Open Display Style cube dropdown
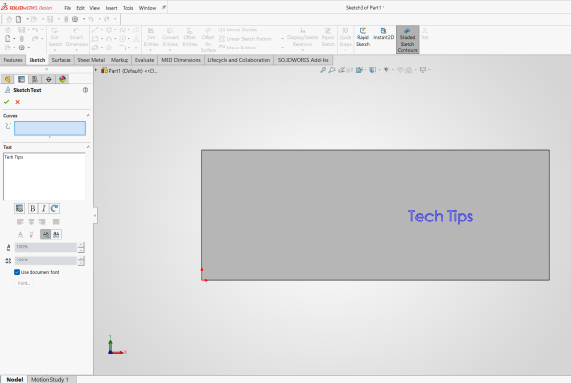The image size is (571, 383). (372, 69)
